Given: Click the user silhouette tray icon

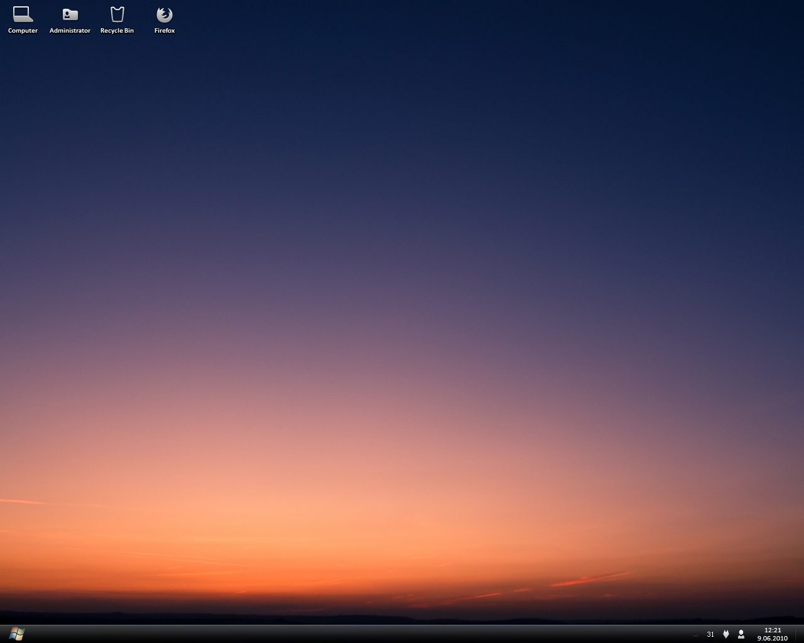Looking at the screenshot, I should click(741, 634).
